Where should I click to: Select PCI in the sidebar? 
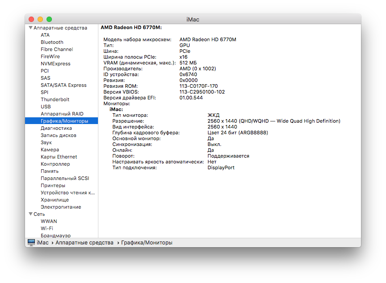45,71
